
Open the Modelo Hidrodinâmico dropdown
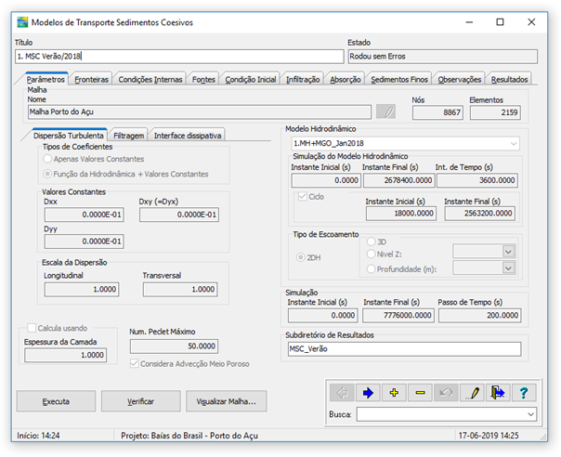coord(514,143)
